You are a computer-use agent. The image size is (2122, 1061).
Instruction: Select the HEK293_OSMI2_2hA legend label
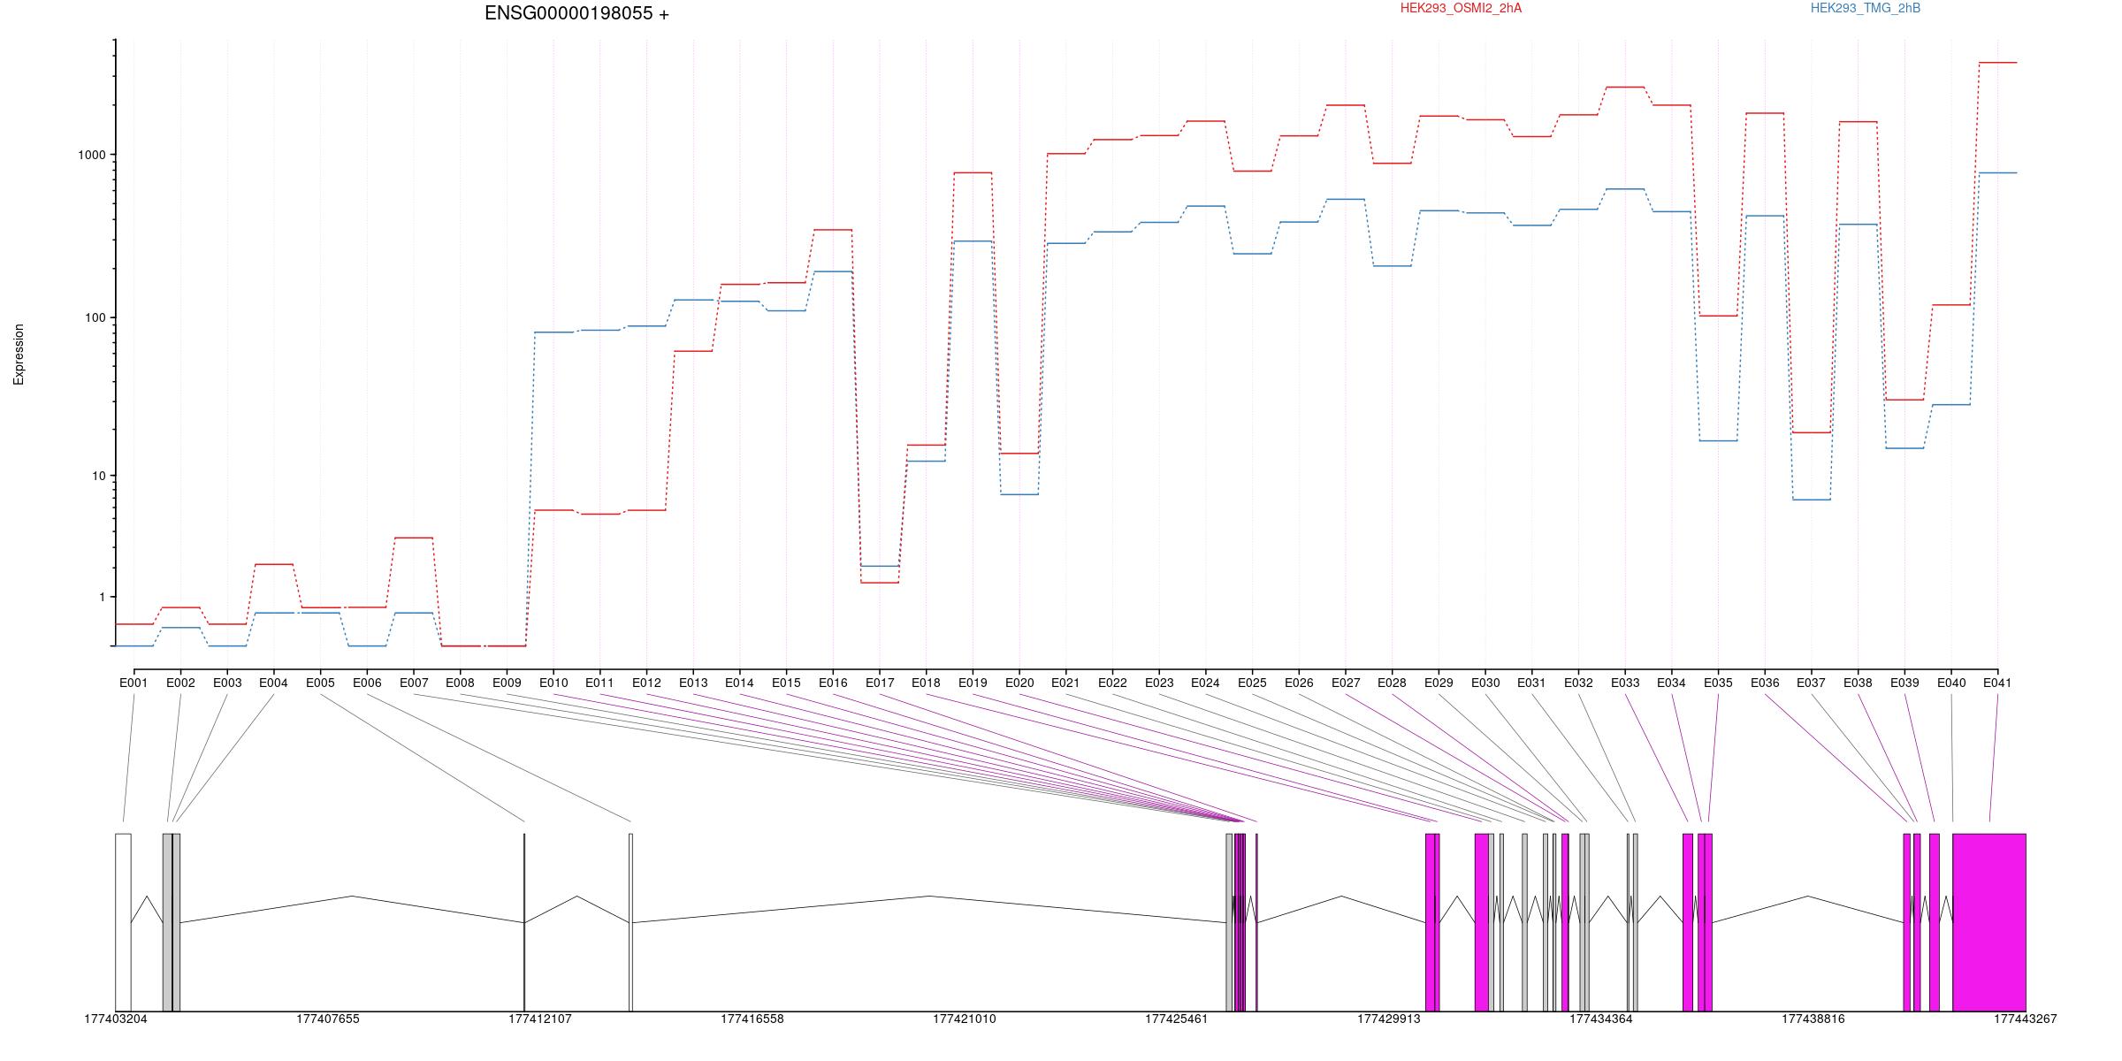(x=1461, y=8)
